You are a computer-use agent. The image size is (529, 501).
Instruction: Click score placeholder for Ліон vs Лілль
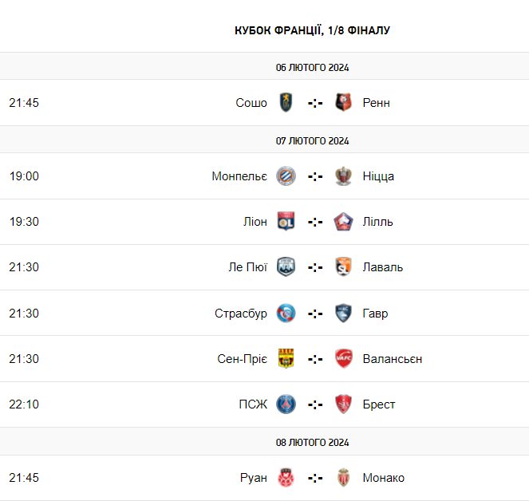pyautogui.click(x=315, y=222)
